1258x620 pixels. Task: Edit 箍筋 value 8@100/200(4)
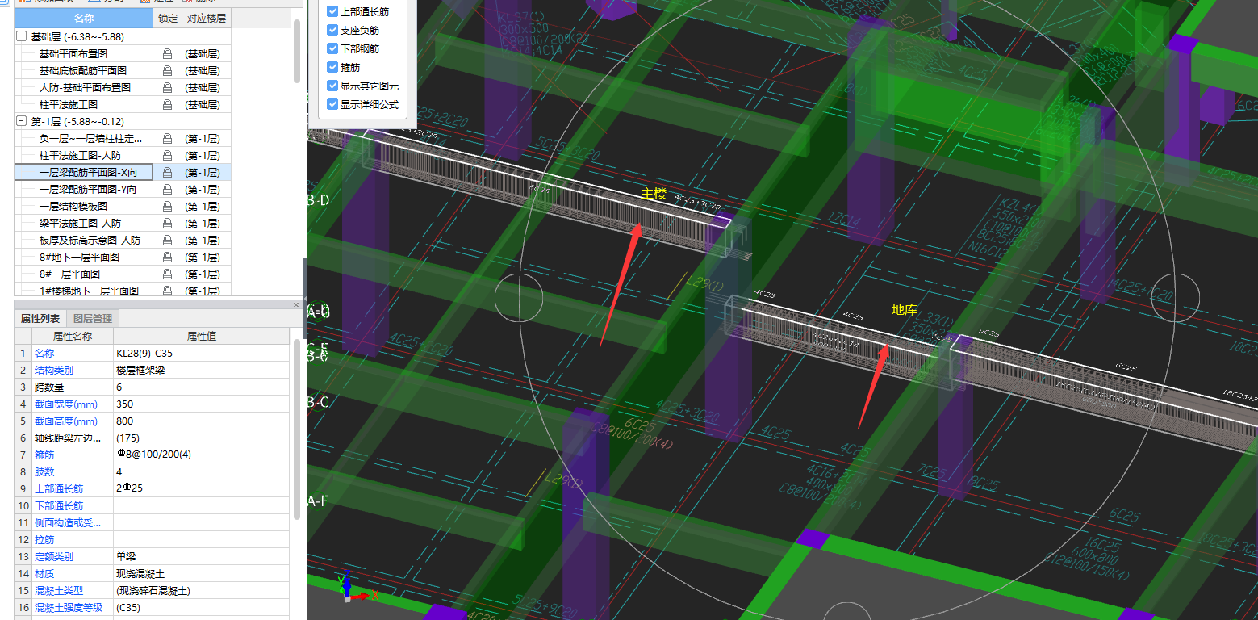[x=201, y=455]
